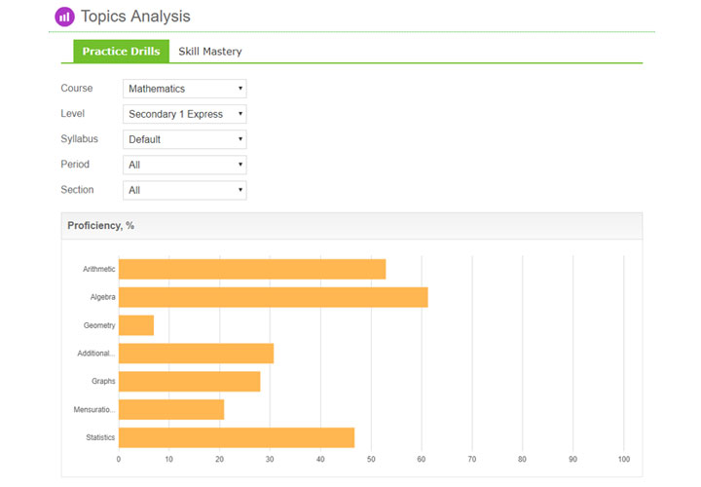
Task: Click the short Geometry bar
Action: [136, 325]
